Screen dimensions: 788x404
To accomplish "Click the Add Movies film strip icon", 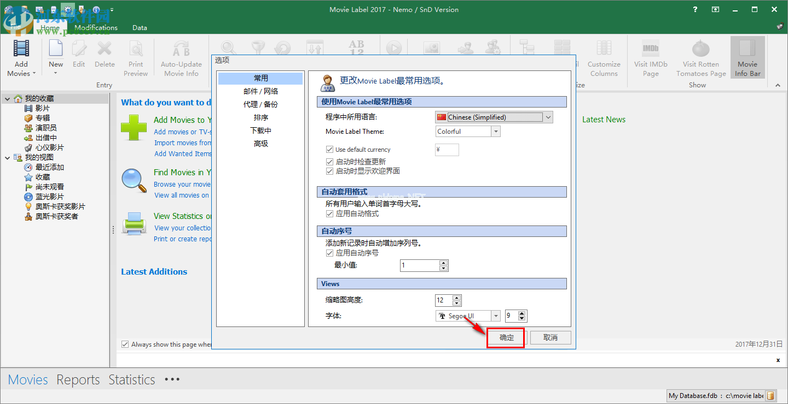I will [x=21, y=49].
